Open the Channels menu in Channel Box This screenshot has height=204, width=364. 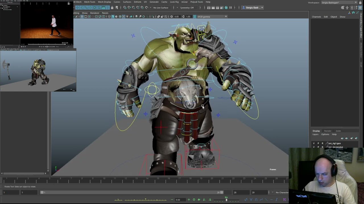(x=316, y=17)
